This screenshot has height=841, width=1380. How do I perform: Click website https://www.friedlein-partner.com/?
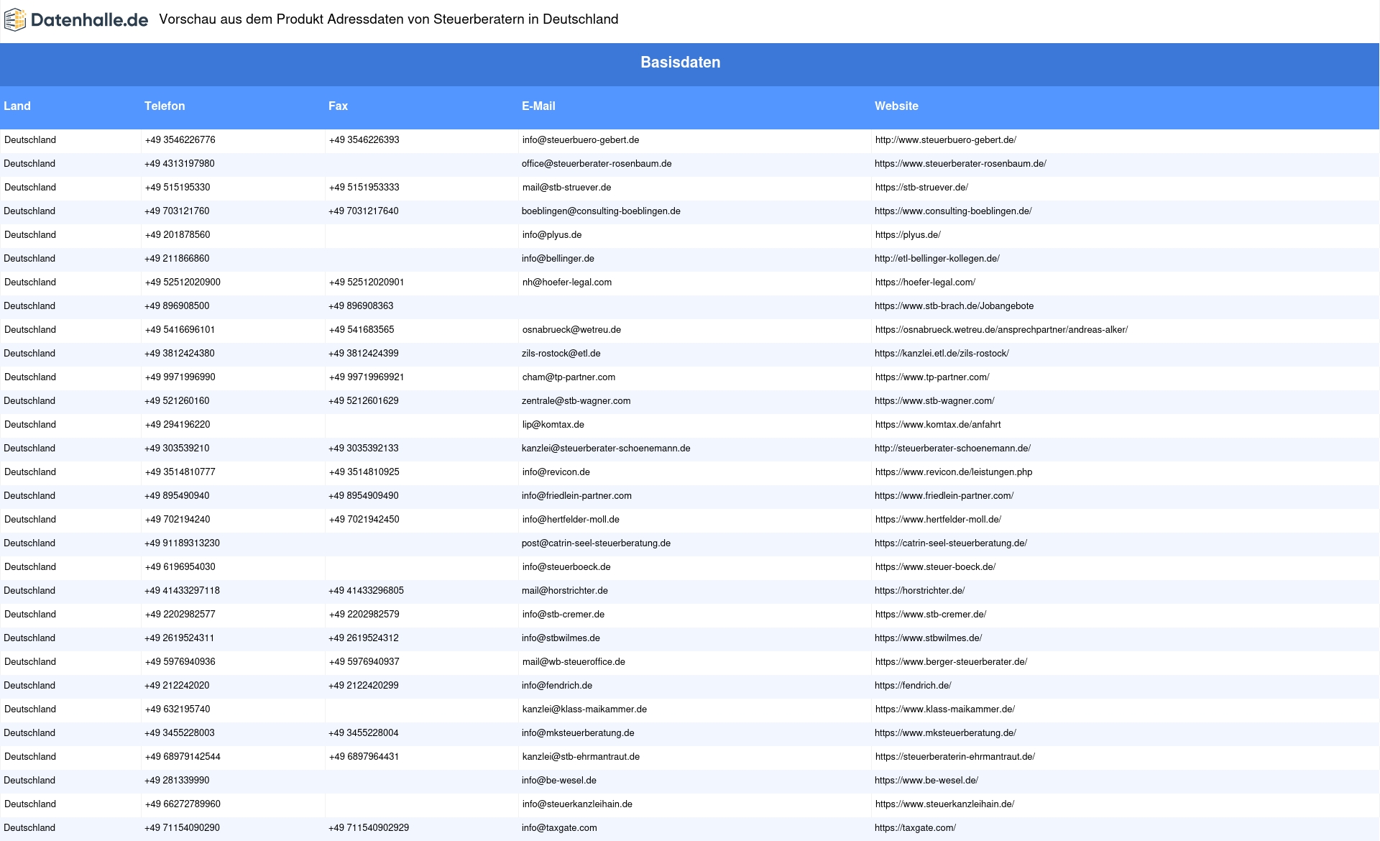[x=944, y=496]
